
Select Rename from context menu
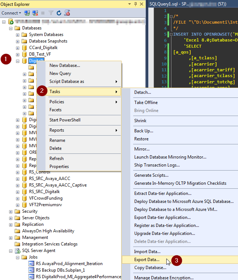tap(79, 140)
